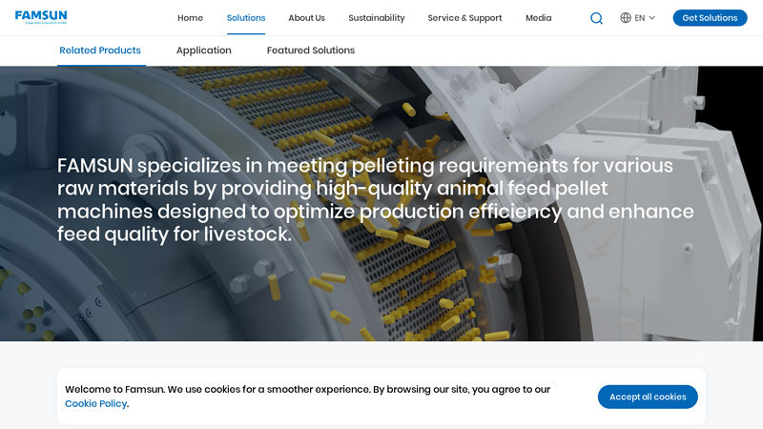The image size is (763, 429).
Task: Open the Media menu item
Action: click(538, 18)
